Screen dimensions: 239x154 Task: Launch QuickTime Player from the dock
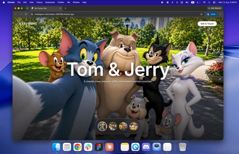(135, 147)
